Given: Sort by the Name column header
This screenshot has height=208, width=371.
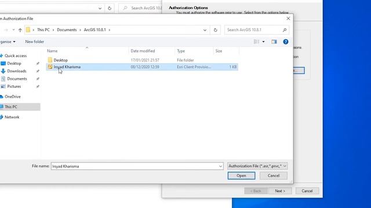Looking at the screenshot, I should 88,51.
